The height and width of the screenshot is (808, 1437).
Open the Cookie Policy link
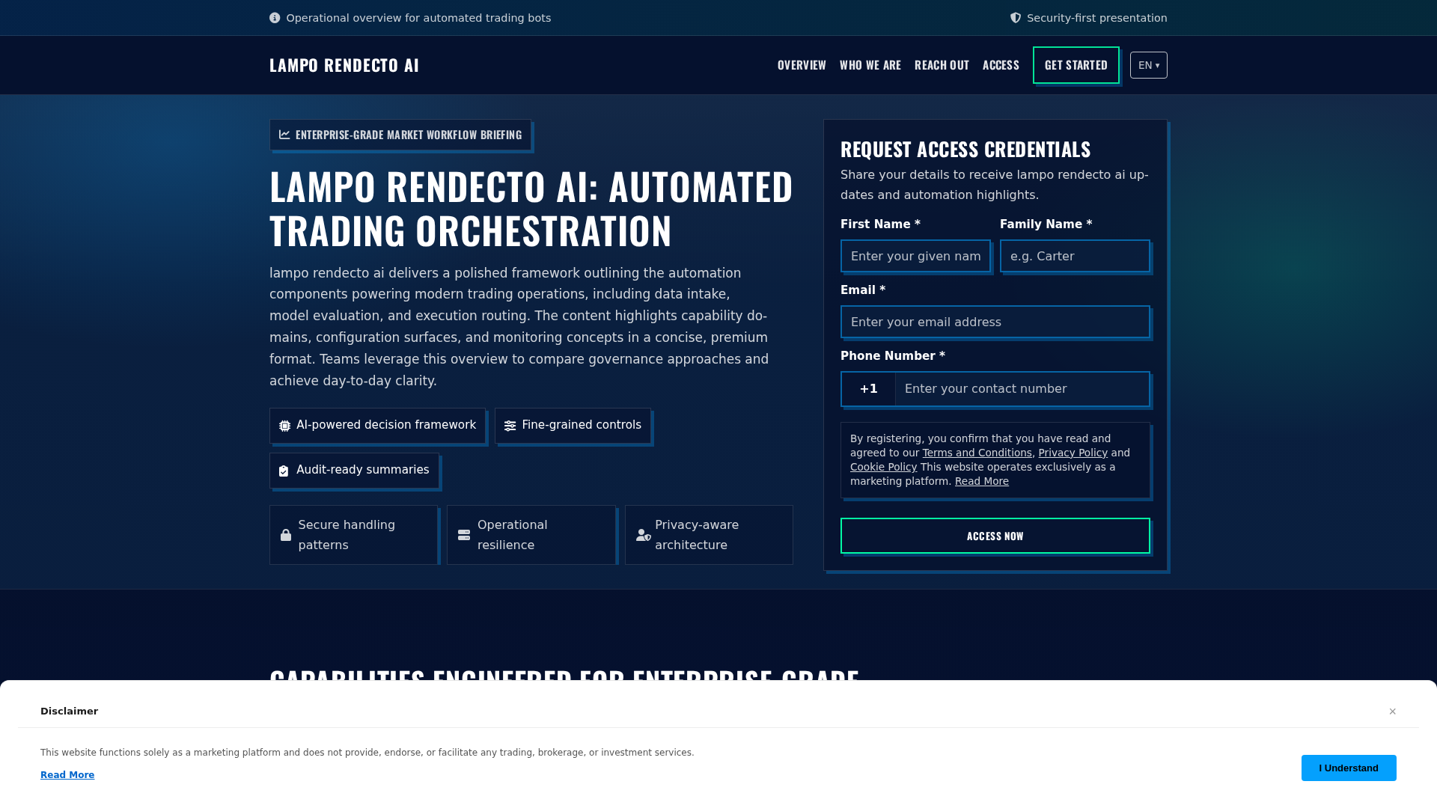883,467
